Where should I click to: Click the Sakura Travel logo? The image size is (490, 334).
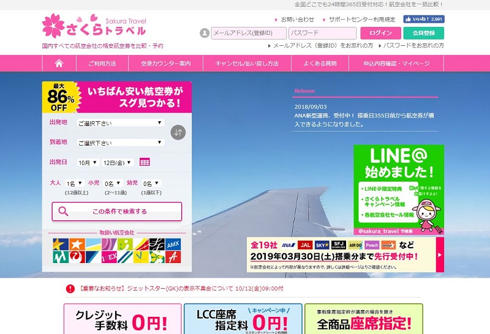(x=94, y=26)
